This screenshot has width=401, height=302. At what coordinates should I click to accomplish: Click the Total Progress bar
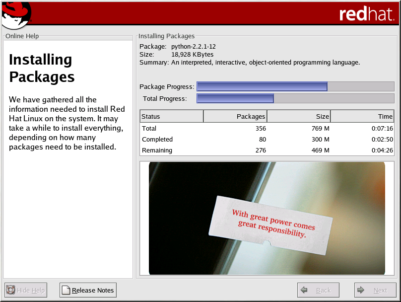pyautogui.click(x=295, y=98)
